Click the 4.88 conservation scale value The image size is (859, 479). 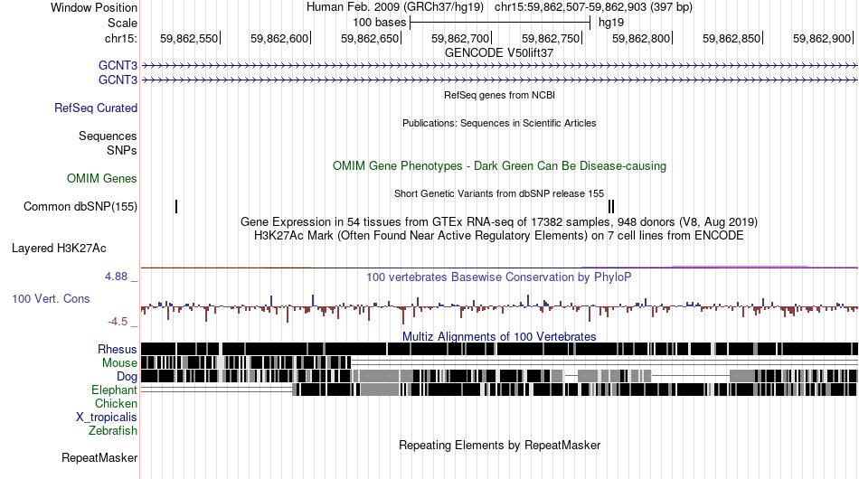(116, 277)
